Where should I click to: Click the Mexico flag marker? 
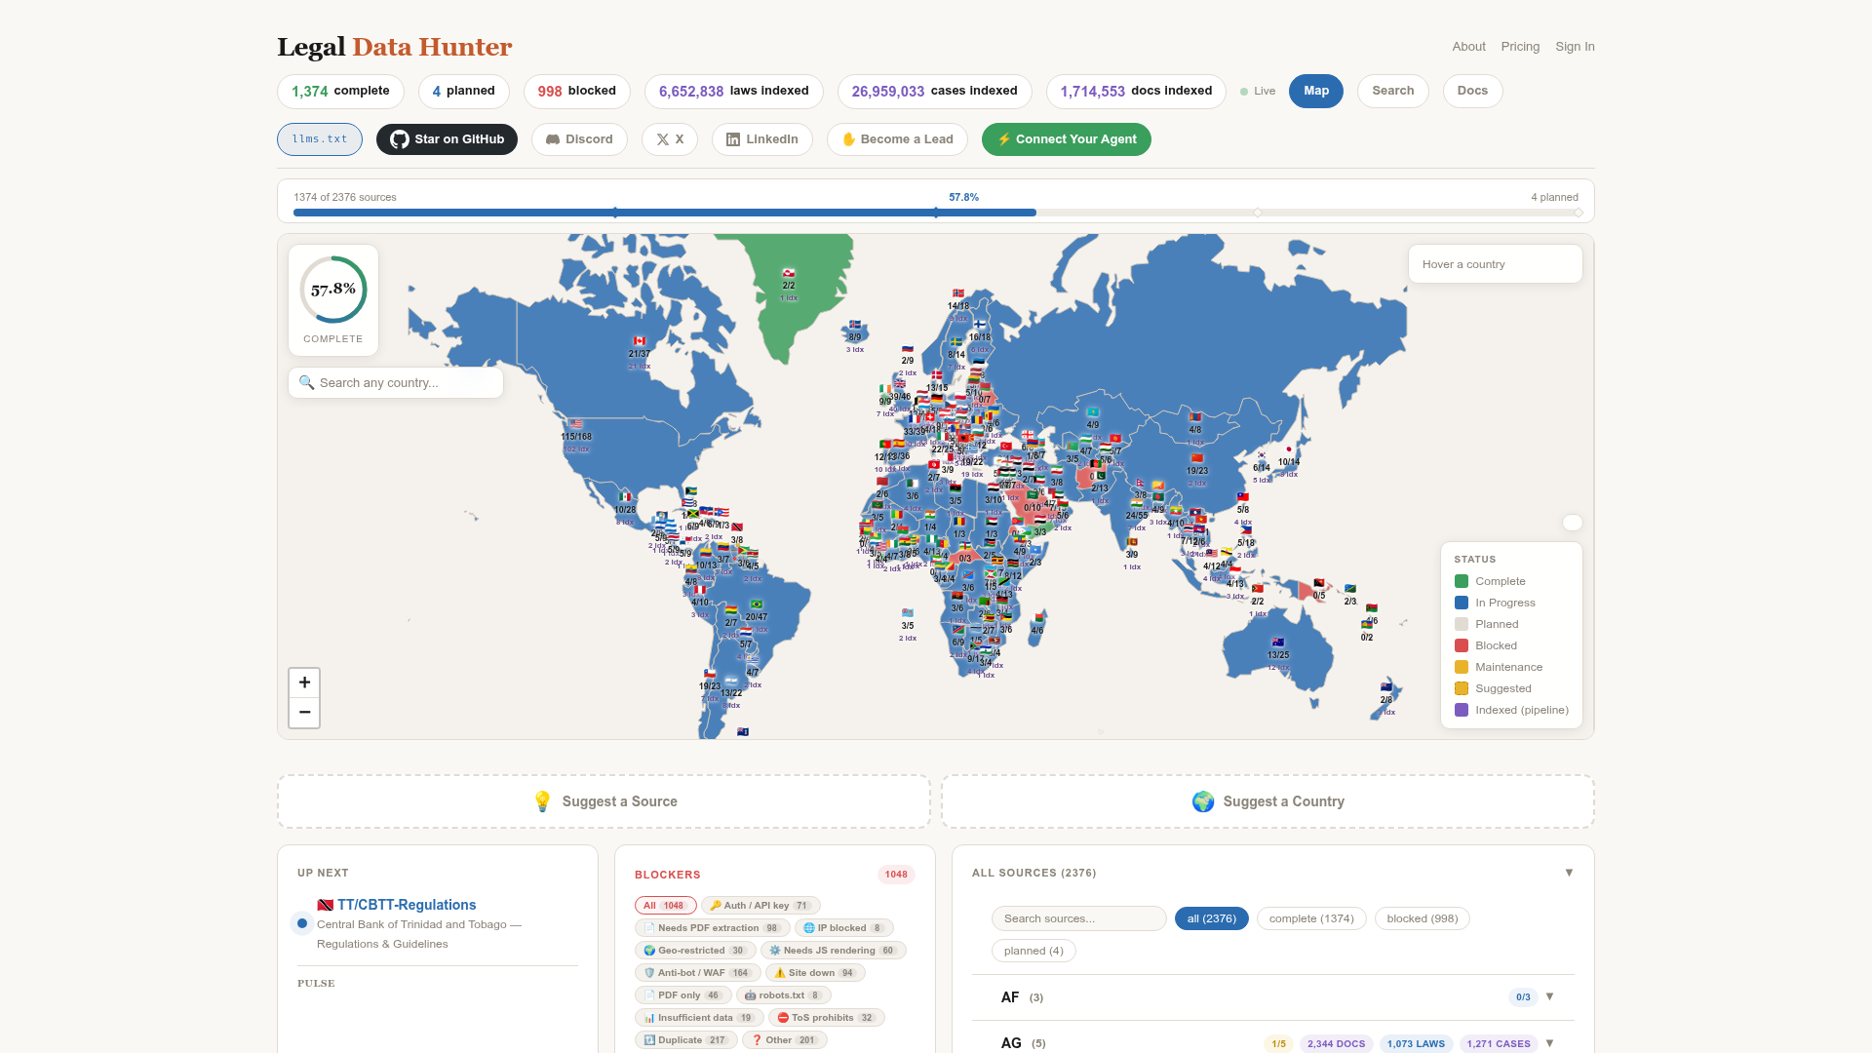point(625,497)
